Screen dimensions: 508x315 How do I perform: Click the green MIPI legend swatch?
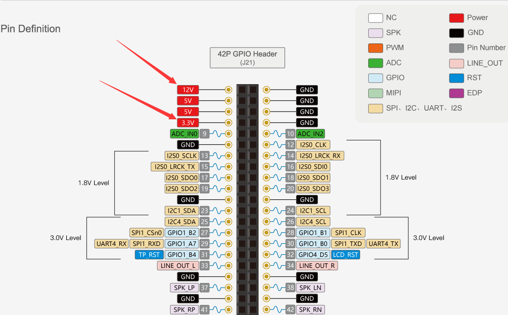coord(376,93)
